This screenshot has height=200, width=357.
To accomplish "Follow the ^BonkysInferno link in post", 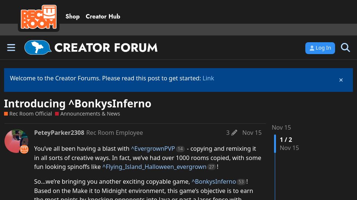I will [213, 181].
